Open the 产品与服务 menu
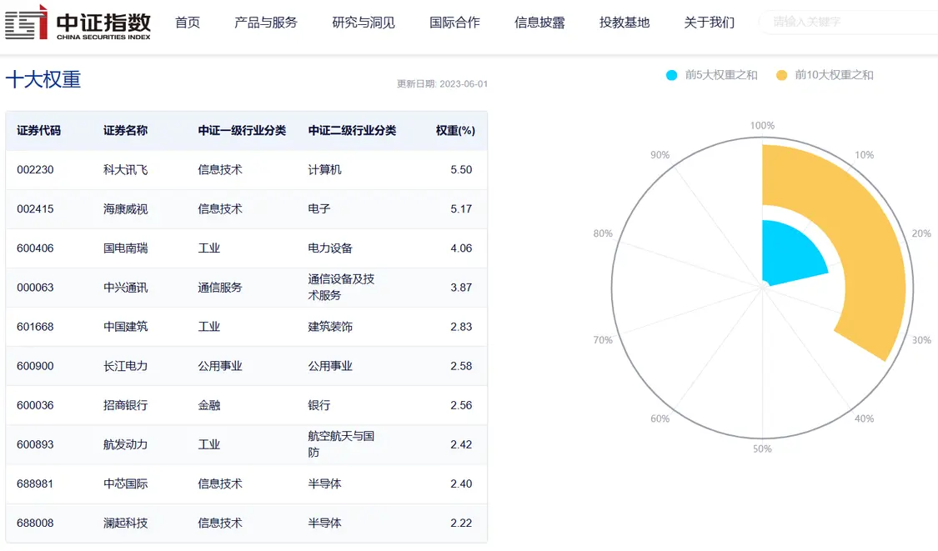Image resolution: width=938 pixels, height=551 pixels. [266, 23]
